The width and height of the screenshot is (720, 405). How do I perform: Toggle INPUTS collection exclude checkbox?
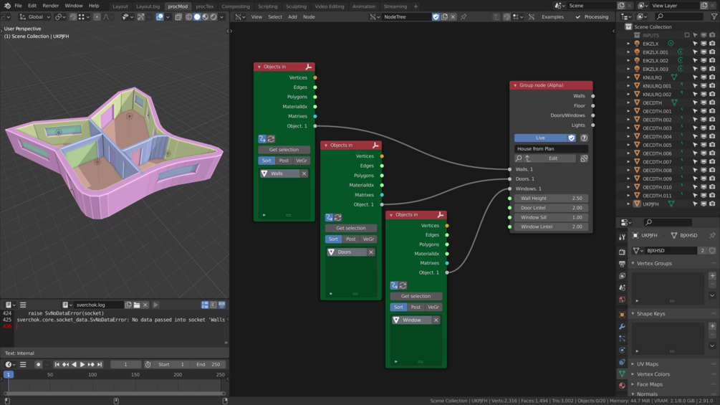pos(687,35)
